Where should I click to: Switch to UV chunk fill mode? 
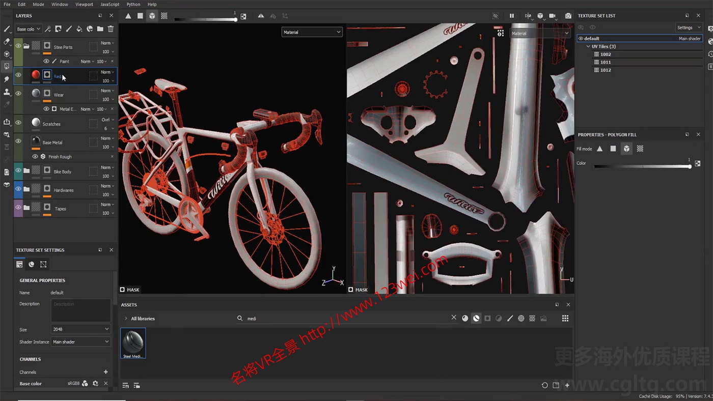coord(164,16)
